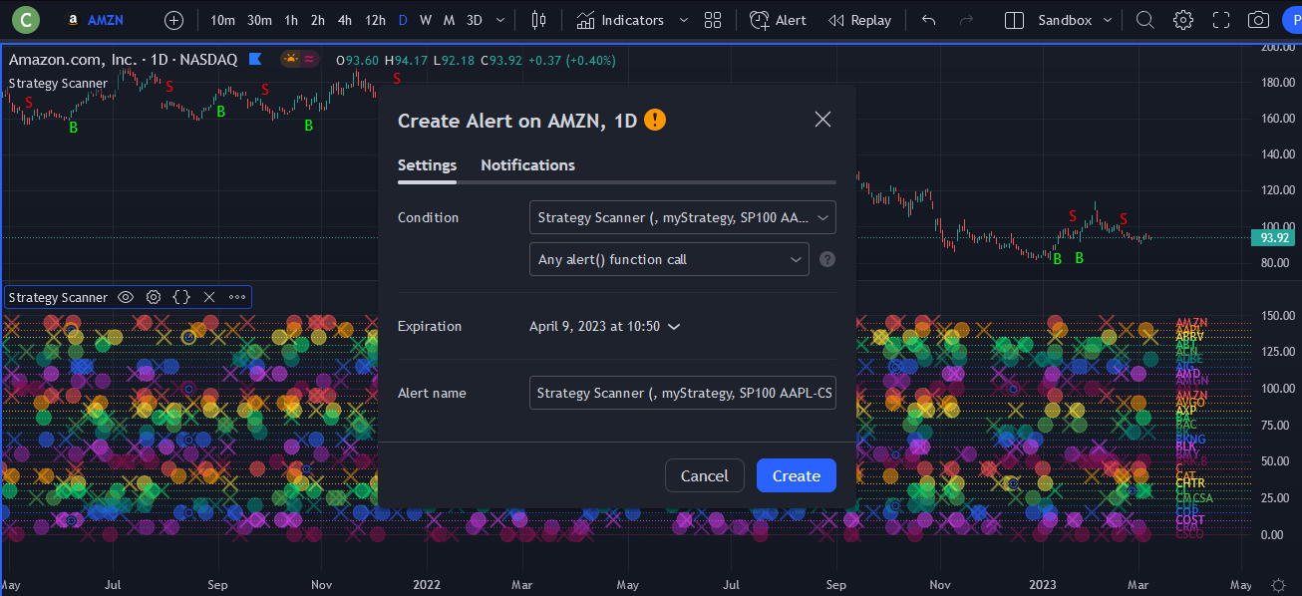
Task: Switch to the Notifications tab
Action: (527, 165)
